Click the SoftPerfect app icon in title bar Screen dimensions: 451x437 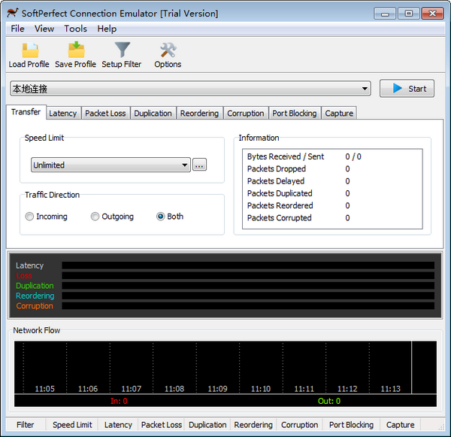pyautogui.click(x=13, y=13)
